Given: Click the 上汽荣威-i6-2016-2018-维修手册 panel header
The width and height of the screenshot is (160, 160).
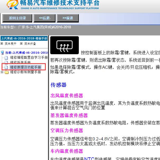Looking at the screenshot, I should pos(24,38).
